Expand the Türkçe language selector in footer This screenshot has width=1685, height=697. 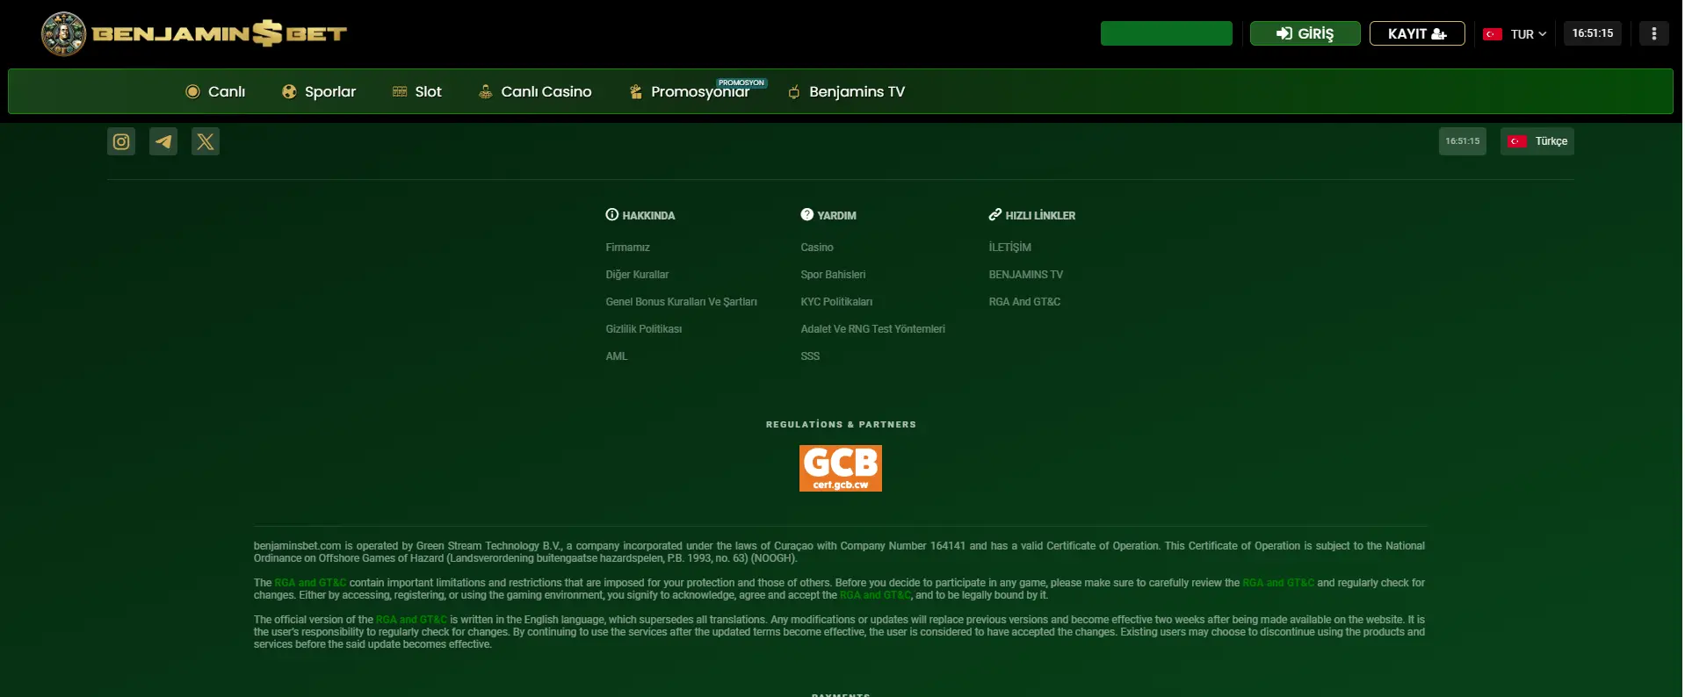pyautogui.click(x=1537, y=141)
